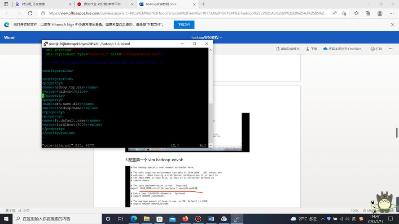Click terminal scrollbar down arrow

click(210, 145)
